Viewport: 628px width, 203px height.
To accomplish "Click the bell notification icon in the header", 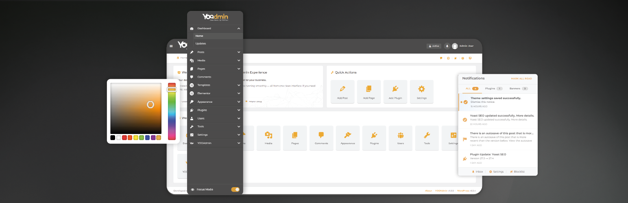I will pos(447,46).
